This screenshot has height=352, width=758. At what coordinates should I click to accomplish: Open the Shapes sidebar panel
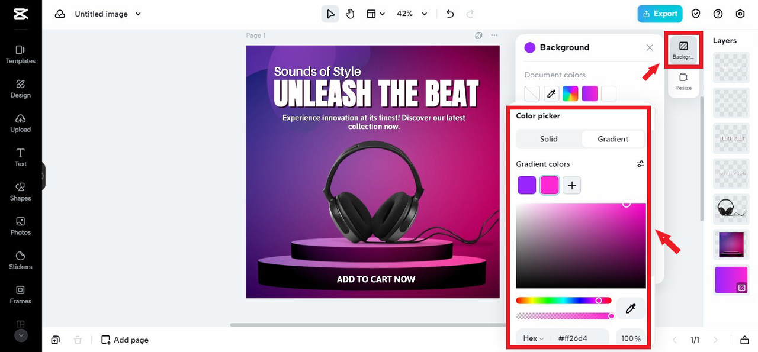21,192
